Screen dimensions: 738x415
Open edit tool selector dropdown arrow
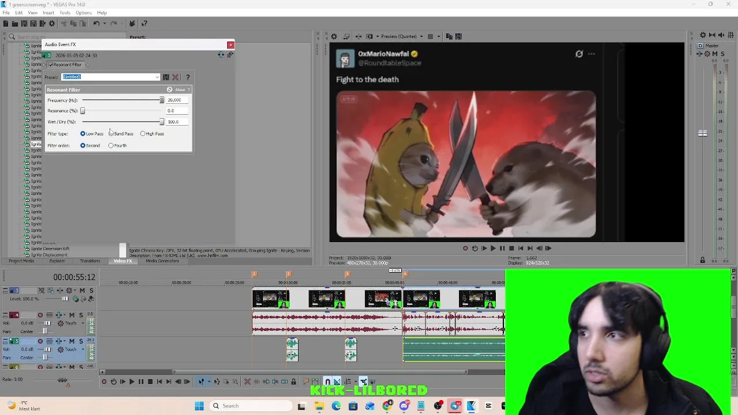click(x=209, y=382)
